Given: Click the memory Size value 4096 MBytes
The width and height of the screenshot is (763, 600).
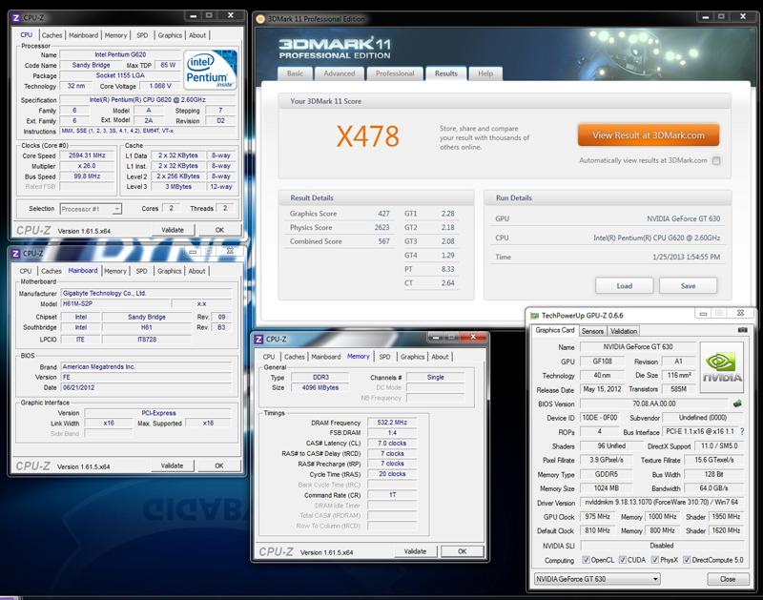Looking at the screenshot, I should [320, 388].
